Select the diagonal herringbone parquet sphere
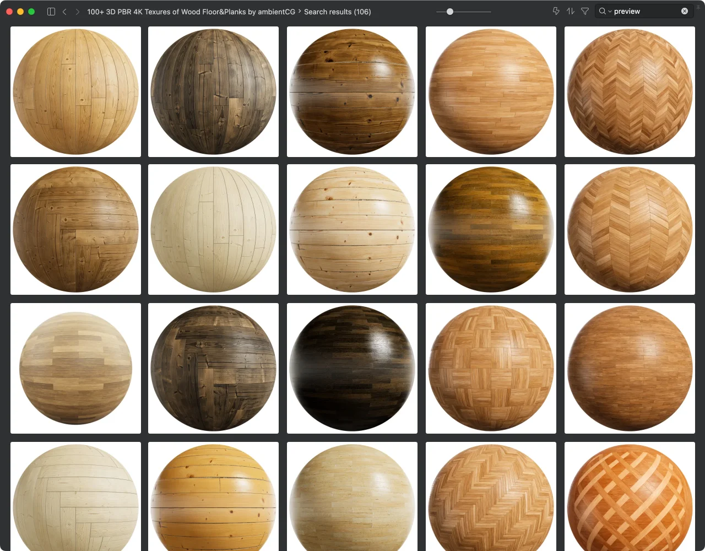Image resolution: width=705 pixels, height=551 pixels. (491, 496)
